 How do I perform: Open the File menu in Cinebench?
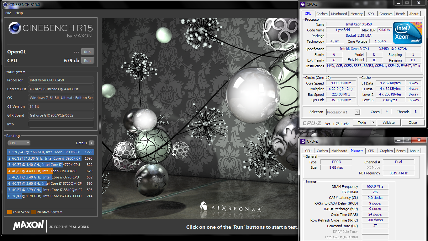point(8,13)
